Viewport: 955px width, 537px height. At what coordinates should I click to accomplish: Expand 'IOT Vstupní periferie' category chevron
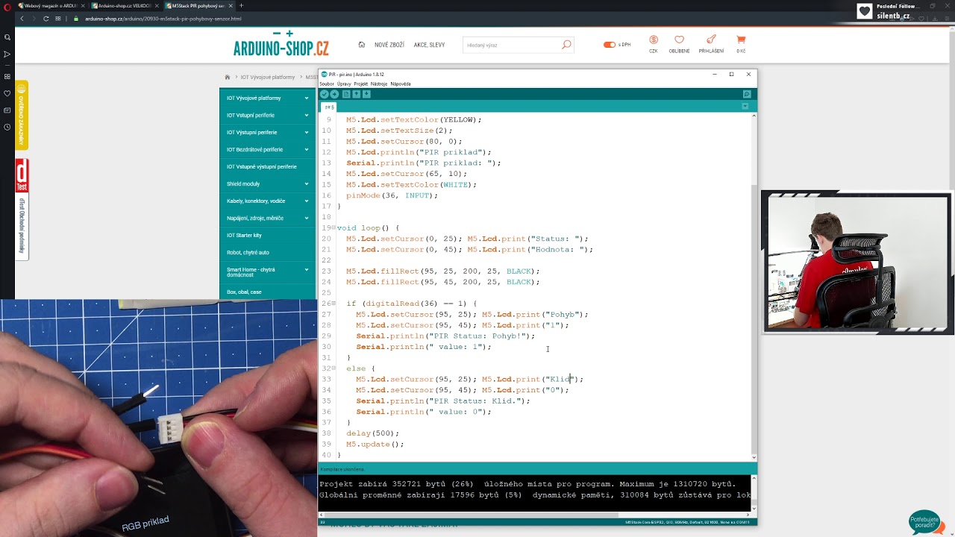(307, 115)
